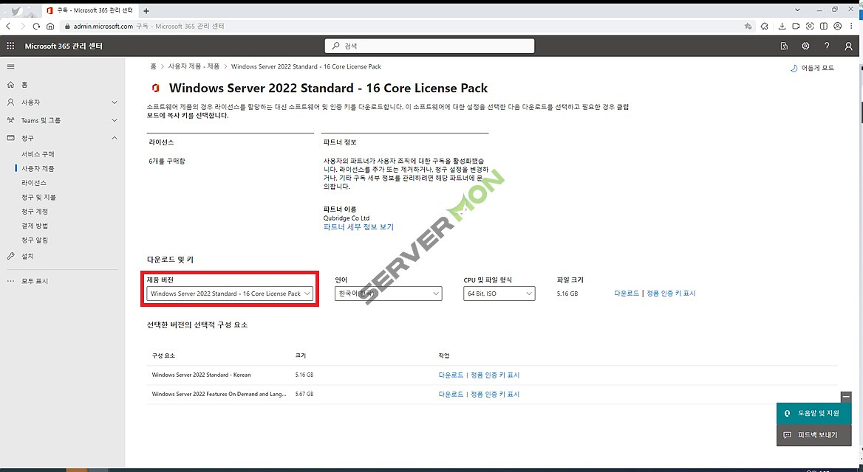This screenshot has width=863, height=472.
Task: Click 홈 in the breadcrumb
Action: coord(154,66)
